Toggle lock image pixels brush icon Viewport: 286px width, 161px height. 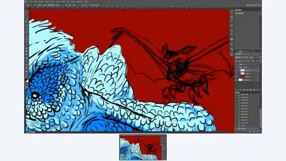[242, 61]
